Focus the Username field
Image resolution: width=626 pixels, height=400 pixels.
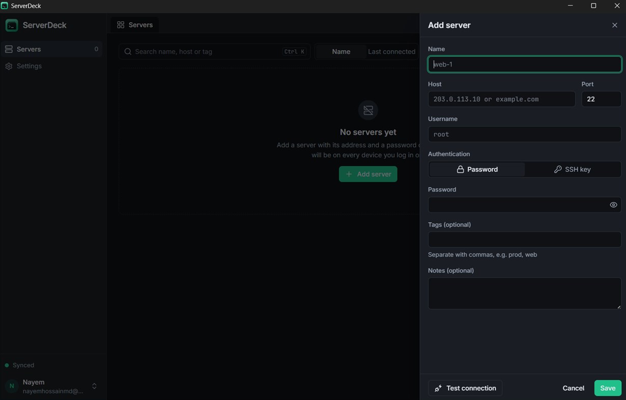coord(525,134)
